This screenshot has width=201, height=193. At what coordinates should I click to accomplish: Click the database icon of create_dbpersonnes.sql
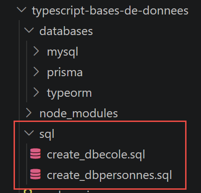[36, 174]
